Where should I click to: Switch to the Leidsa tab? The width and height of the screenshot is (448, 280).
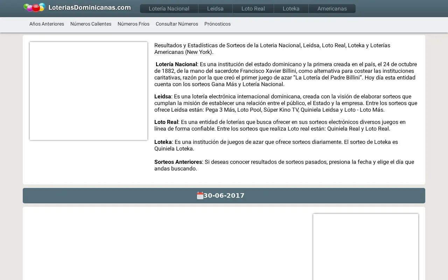pyautogui.click(x=215, y=9)
